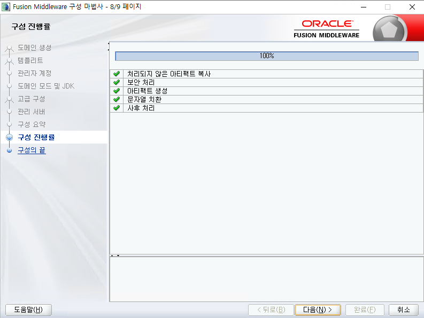The width and height of the screenshot is (424, 318).
Task: Click the Oracle pentagon badge logo
Action: point(389,29)
